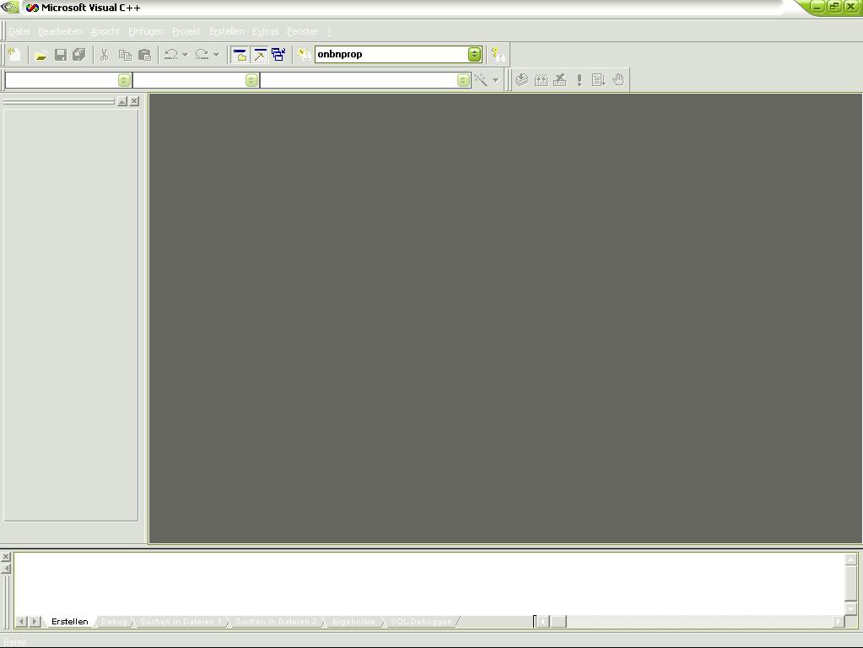Switch to Suchen in Dateien 1 tab
This screenshot has height=648, width=863.
[181, 622]
